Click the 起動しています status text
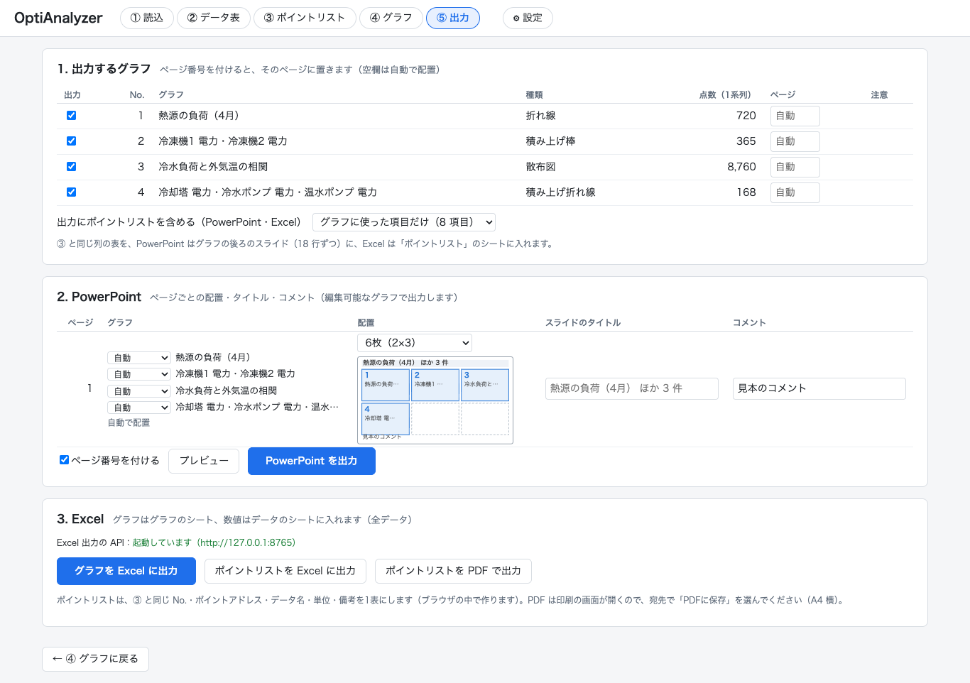 [x=162, y=542]
